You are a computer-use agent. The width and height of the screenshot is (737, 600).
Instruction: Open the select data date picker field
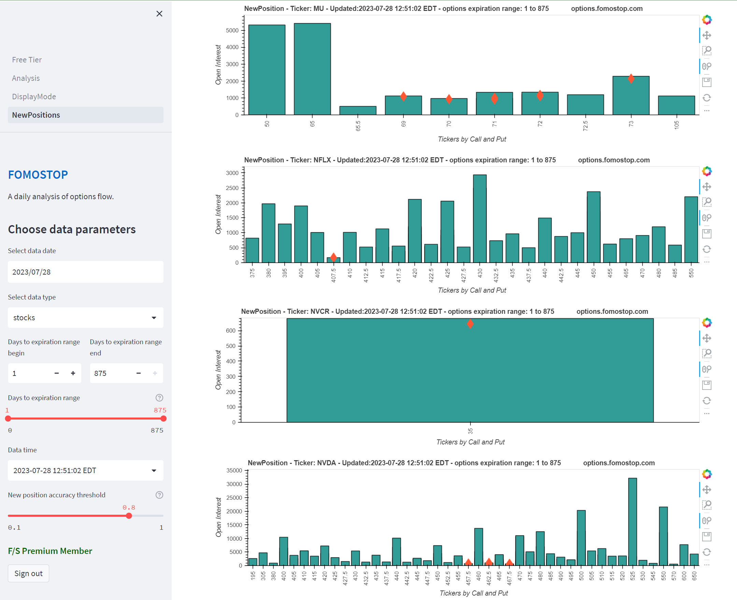(x=85, y=272)
